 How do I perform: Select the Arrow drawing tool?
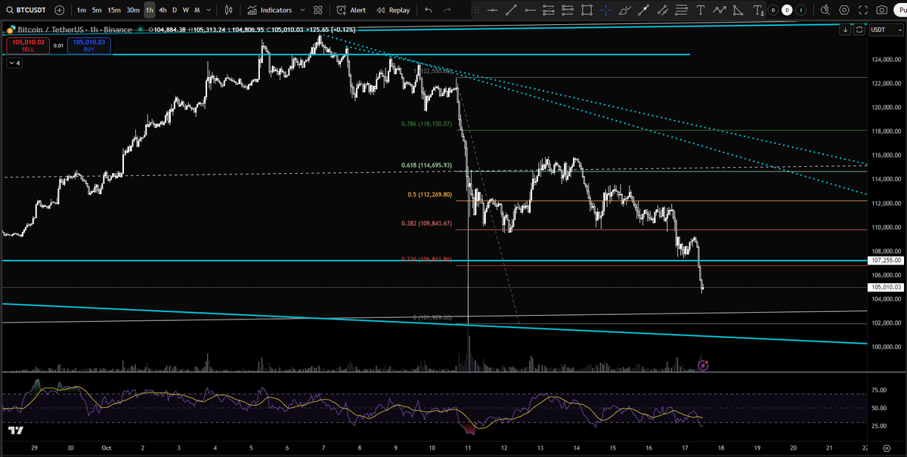pyautogui.click(x=643, y=10)
